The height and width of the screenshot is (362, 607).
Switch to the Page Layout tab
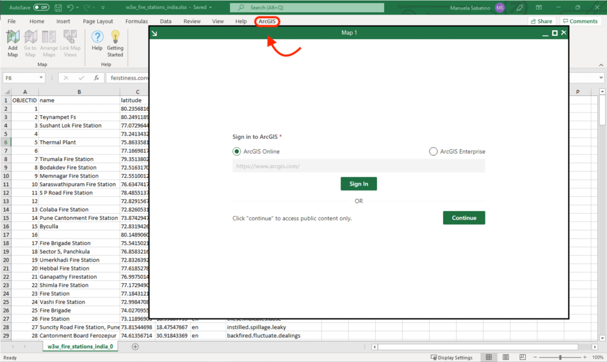click(98, 21)
